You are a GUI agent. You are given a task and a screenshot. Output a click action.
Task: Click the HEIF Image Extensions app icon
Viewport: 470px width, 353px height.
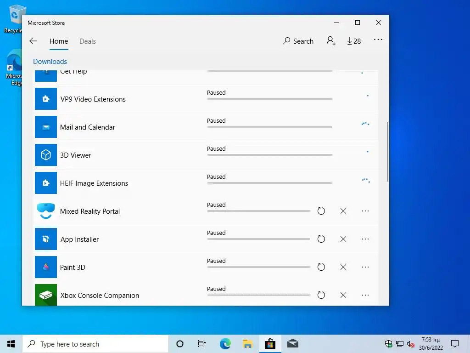pos(46,183)
